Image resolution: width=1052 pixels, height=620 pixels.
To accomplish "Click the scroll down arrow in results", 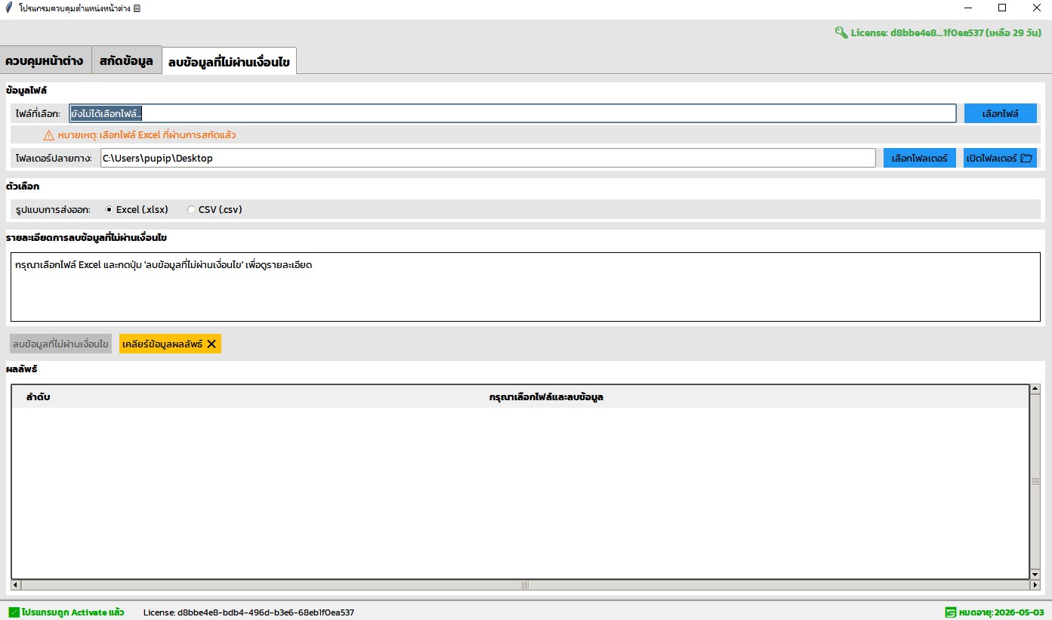I will (x=1035, y=575).
